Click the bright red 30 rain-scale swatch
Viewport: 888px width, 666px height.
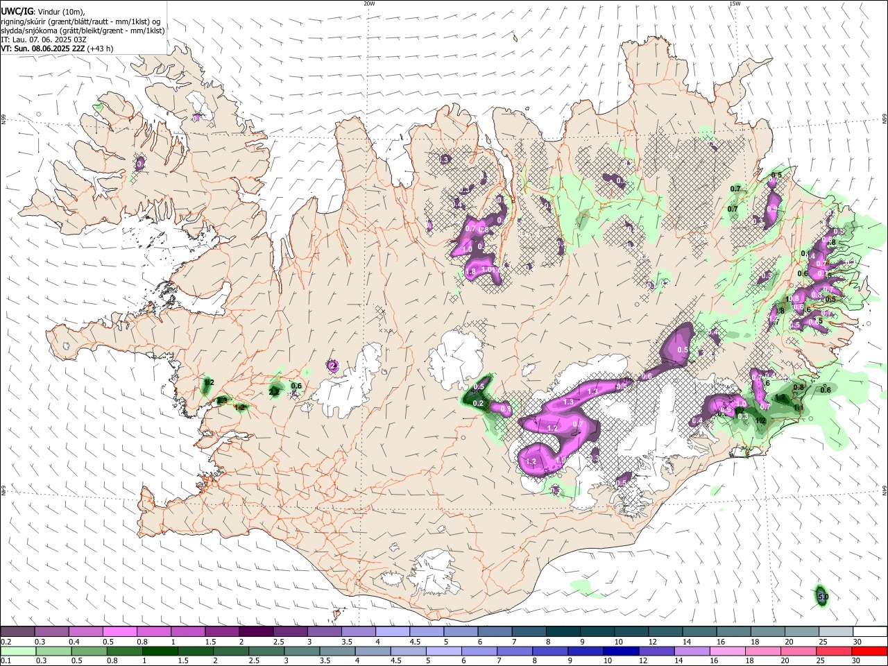[869, 651]
